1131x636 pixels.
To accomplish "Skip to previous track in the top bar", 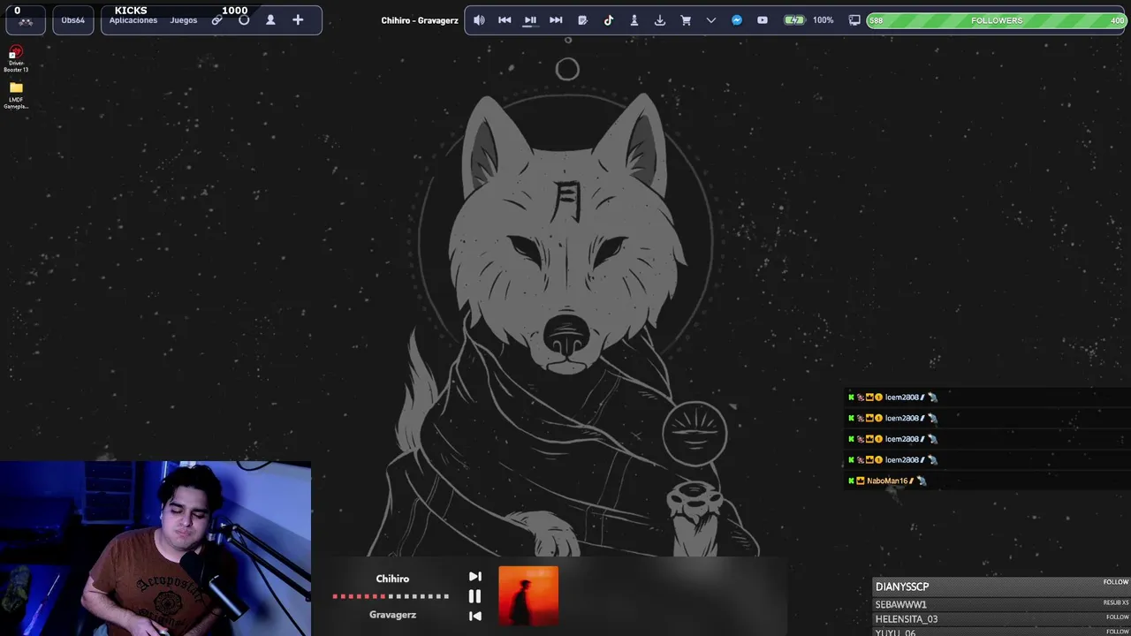I will pyautogui.click(x=505, y=20).
